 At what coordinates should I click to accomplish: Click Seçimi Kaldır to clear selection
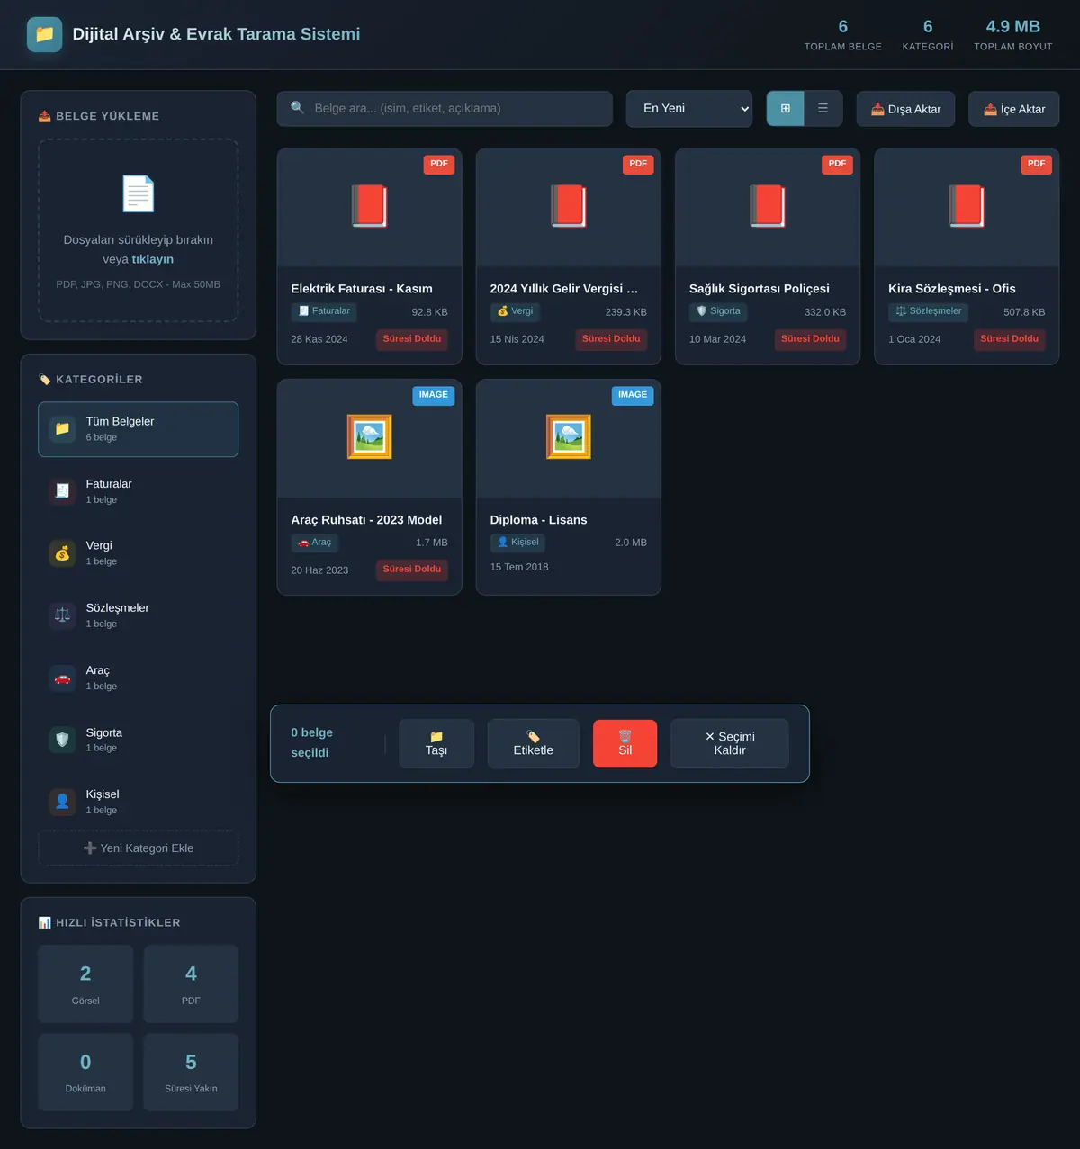pos(730,743)
